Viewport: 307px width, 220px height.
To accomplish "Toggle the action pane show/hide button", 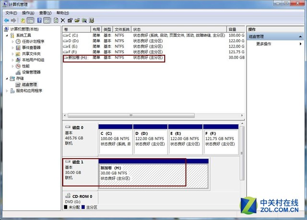I will pyautogui.click(x=47, y=21).
